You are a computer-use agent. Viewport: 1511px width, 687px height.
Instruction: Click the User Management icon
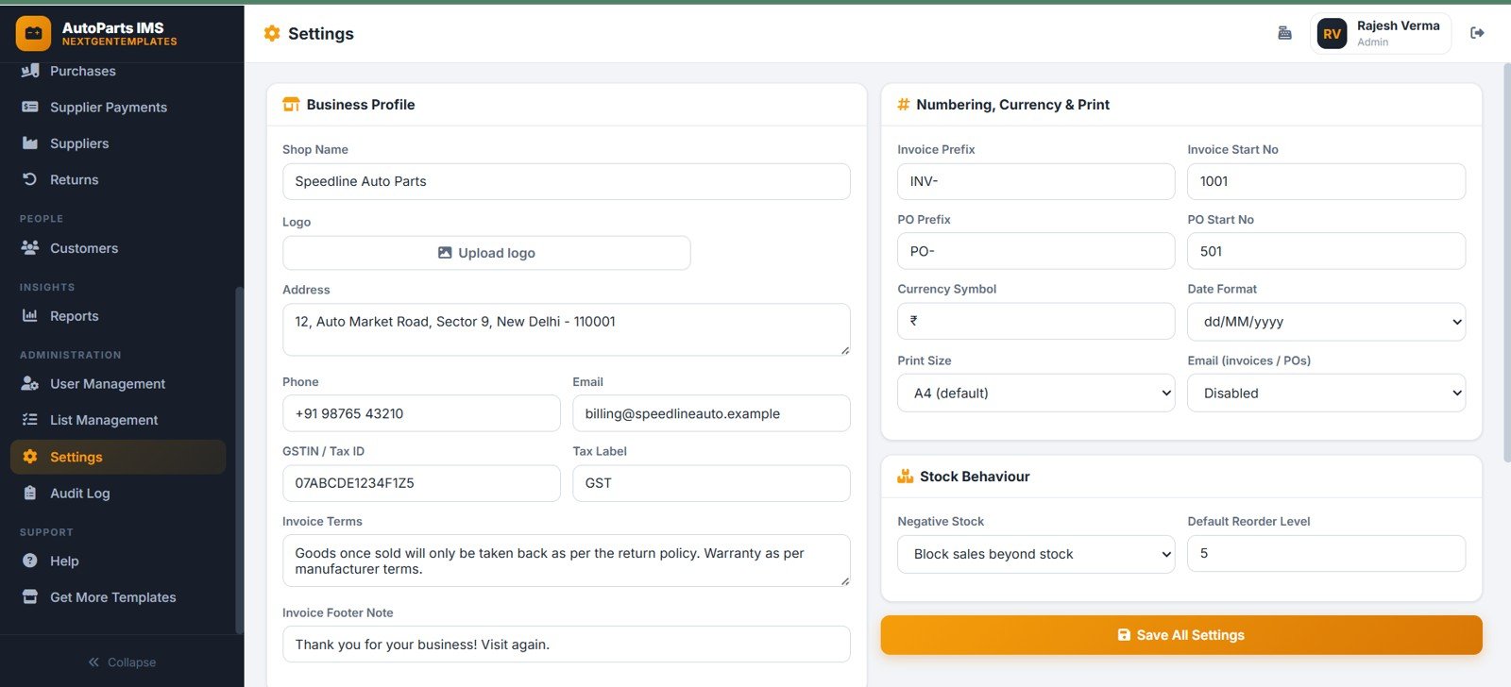(30, 384)
